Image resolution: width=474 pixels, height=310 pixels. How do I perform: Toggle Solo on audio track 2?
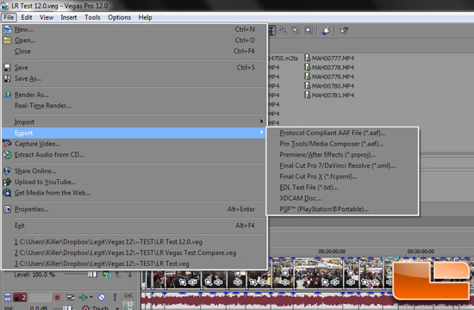[x=115, y=297]
